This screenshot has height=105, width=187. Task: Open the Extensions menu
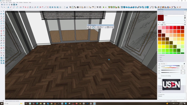click(26, 2)
